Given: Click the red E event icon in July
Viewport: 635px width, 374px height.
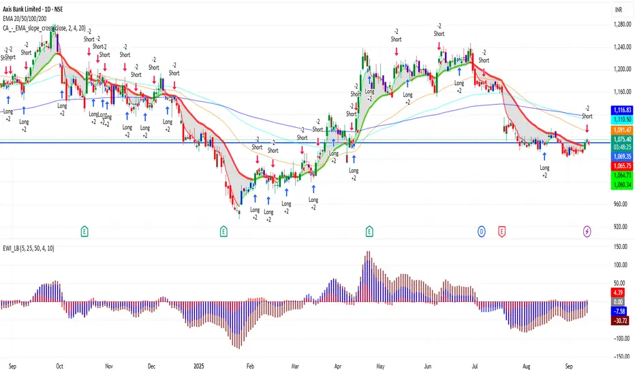Looking at the screenshot, I should [501, 232].
